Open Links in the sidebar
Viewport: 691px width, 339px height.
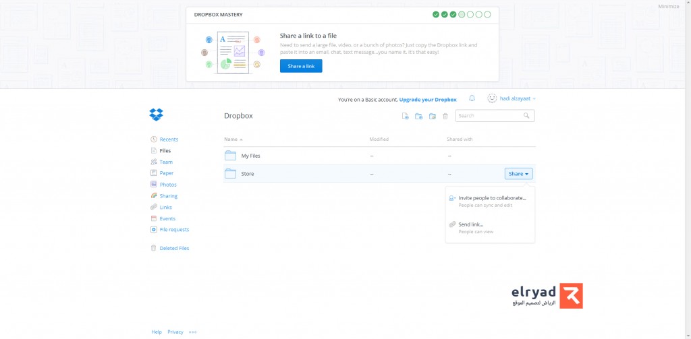coord(166,207)
